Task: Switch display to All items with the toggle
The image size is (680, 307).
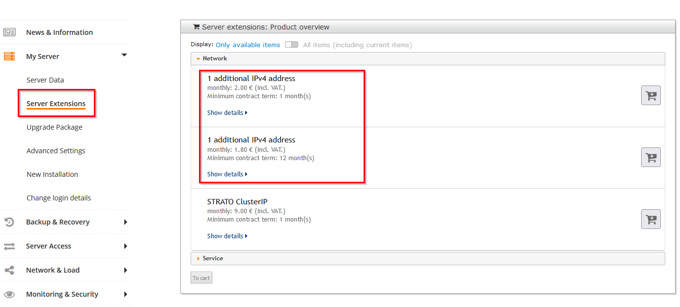Action: pyautogui.click(x=291, y=44)
